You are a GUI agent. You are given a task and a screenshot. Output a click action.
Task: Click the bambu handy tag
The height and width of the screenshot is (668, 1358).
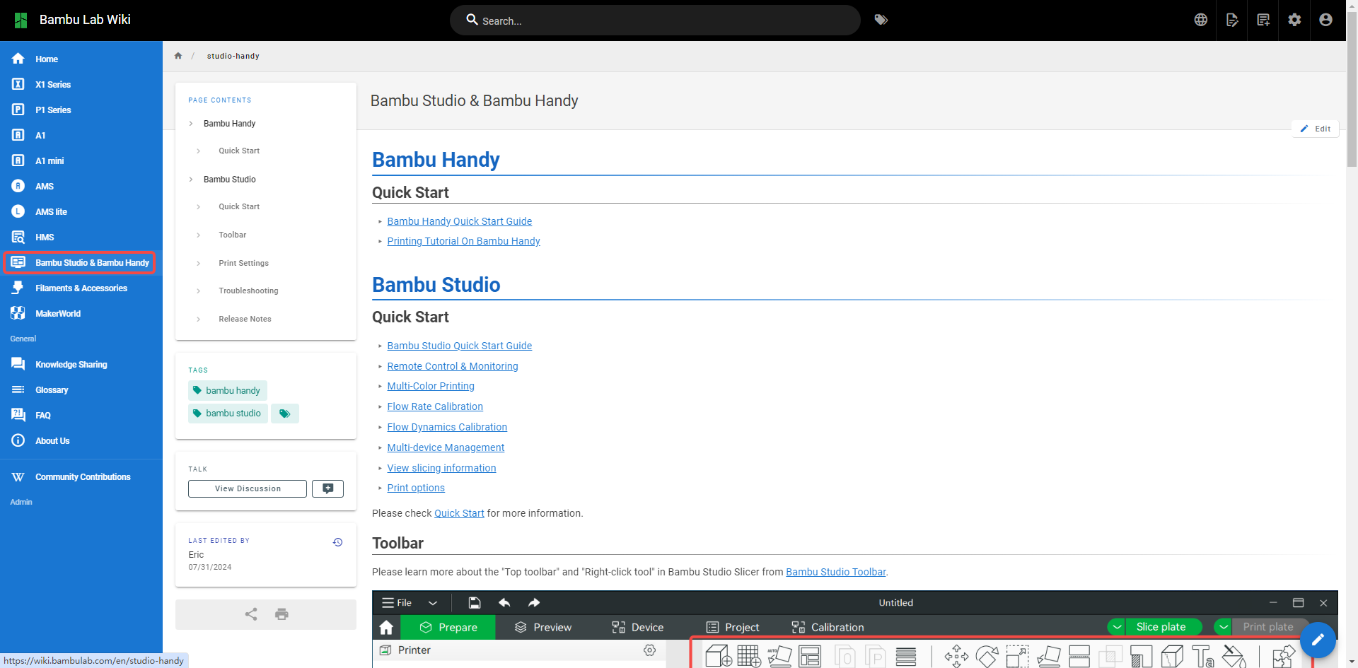click(x=228, y=390)
